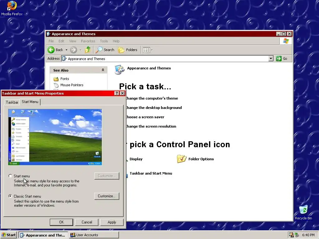Click the Cancel button

(x=87, y=222)
